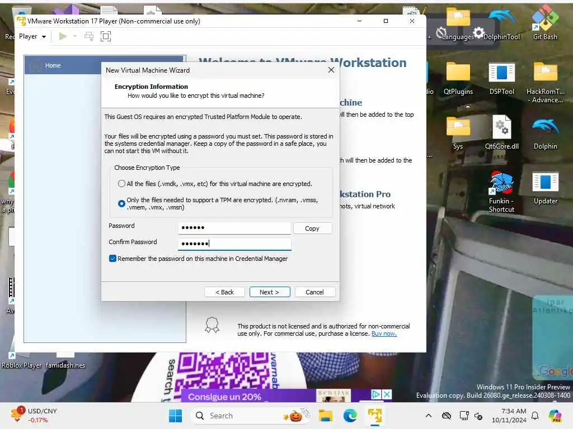Click the colorful Copilot preview tray icon
The width and height of the screenshot is (573, 429).
click(x=555, y=416)
